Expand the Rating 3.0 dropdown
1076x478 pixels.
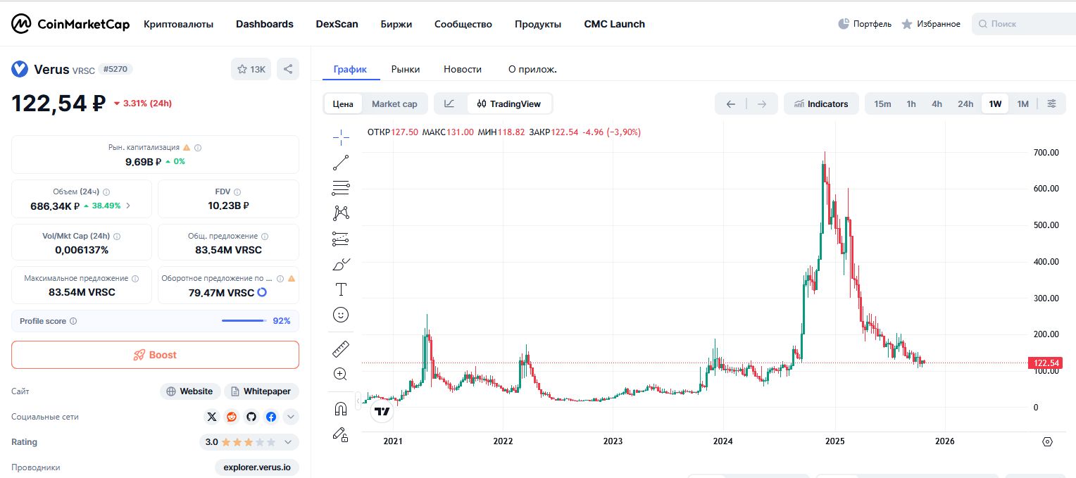(288, 442)
